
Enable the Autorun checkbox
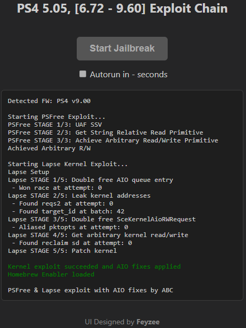click(x=83, y=74)
